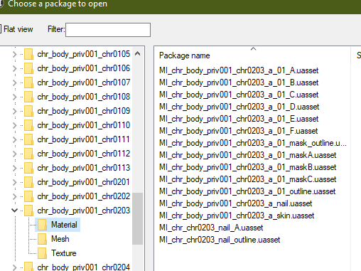
Task: Click the tree scrollbar up arrow
Action: point(137,53)
